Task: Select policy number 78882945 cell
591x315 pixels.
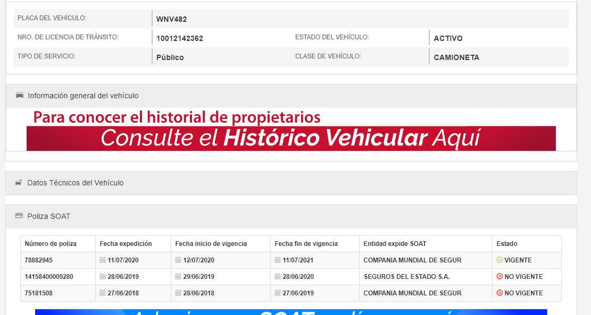Action: pos(39,260)
